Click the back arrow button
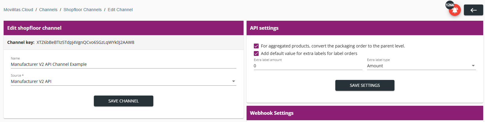This screenshot has height=122, width=485. (x=473, y=10)
